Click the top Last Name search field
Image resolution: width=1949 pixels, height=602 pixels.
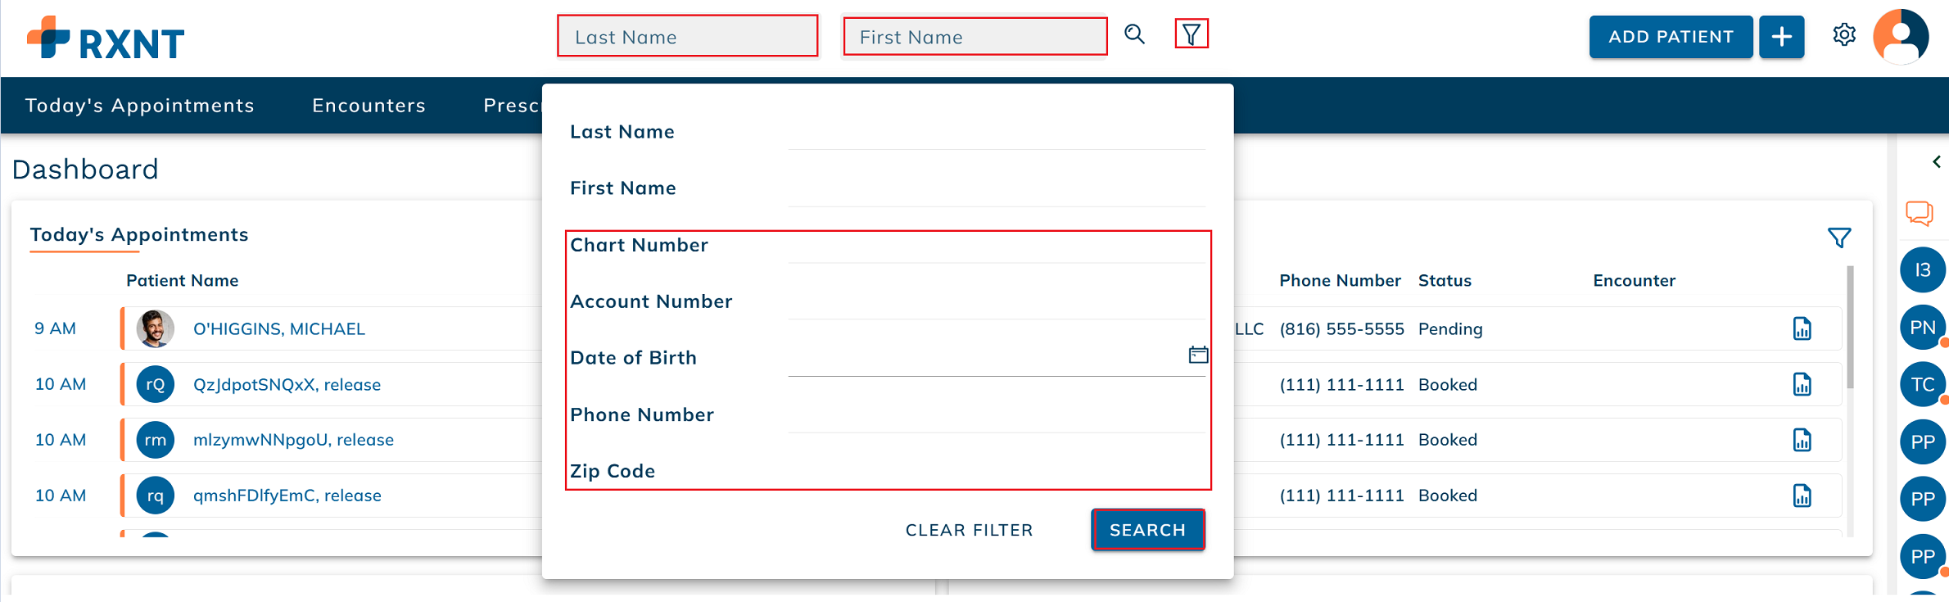[687, 37]
